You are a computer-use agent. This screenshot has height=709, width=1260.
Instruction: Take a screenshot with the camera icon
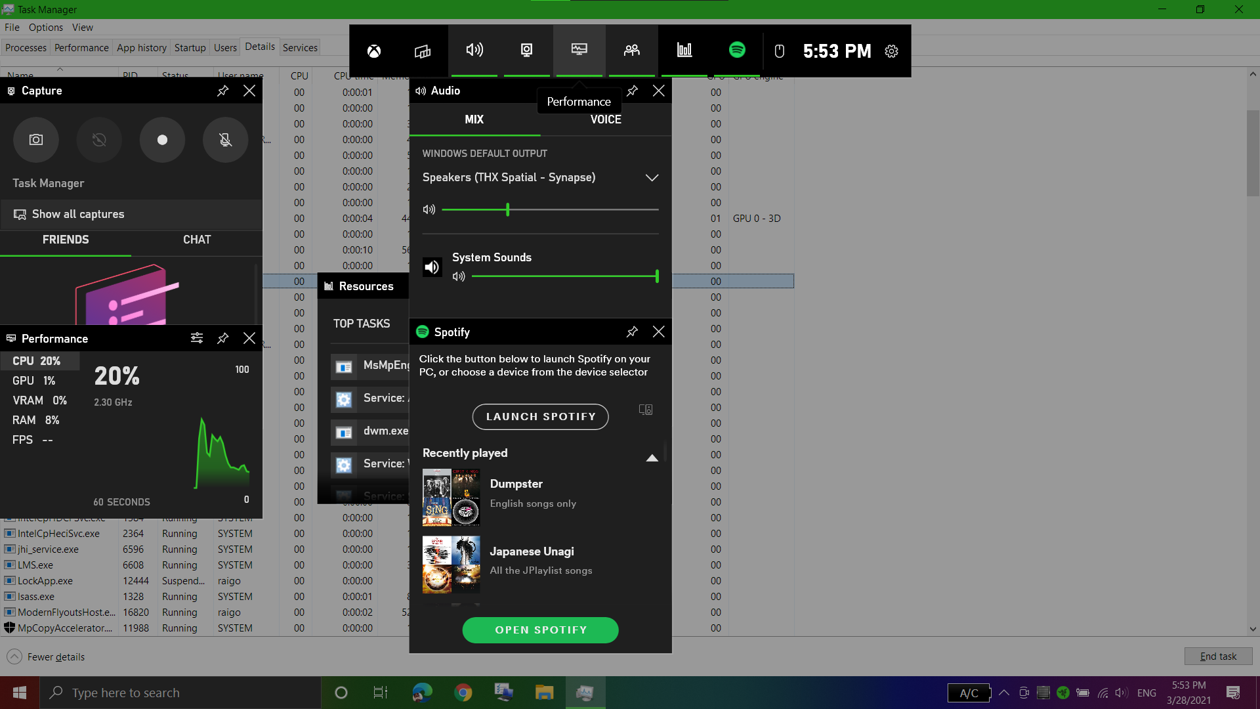click(36, 140)
